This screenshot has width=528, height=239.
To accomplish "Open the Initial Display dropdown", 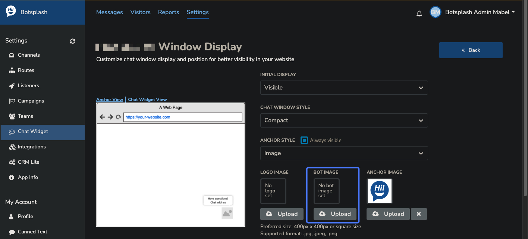I will [x=344, y=88].
